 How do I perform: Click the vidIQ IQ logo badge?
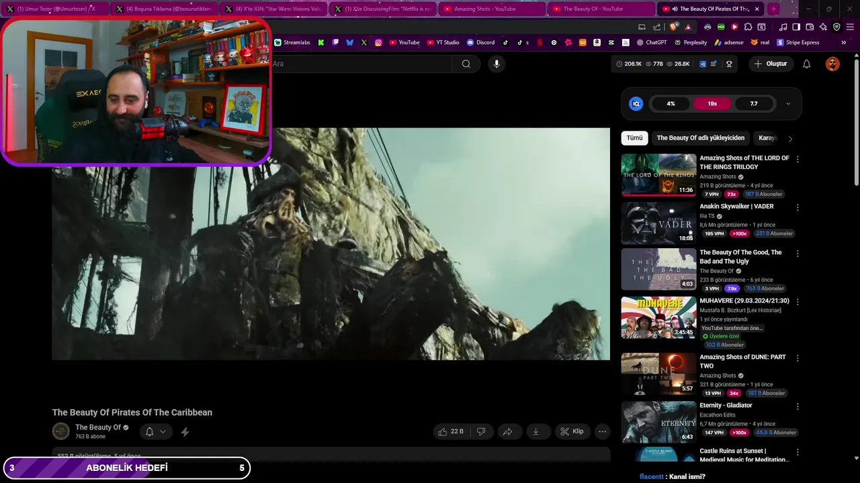point(636,103)
